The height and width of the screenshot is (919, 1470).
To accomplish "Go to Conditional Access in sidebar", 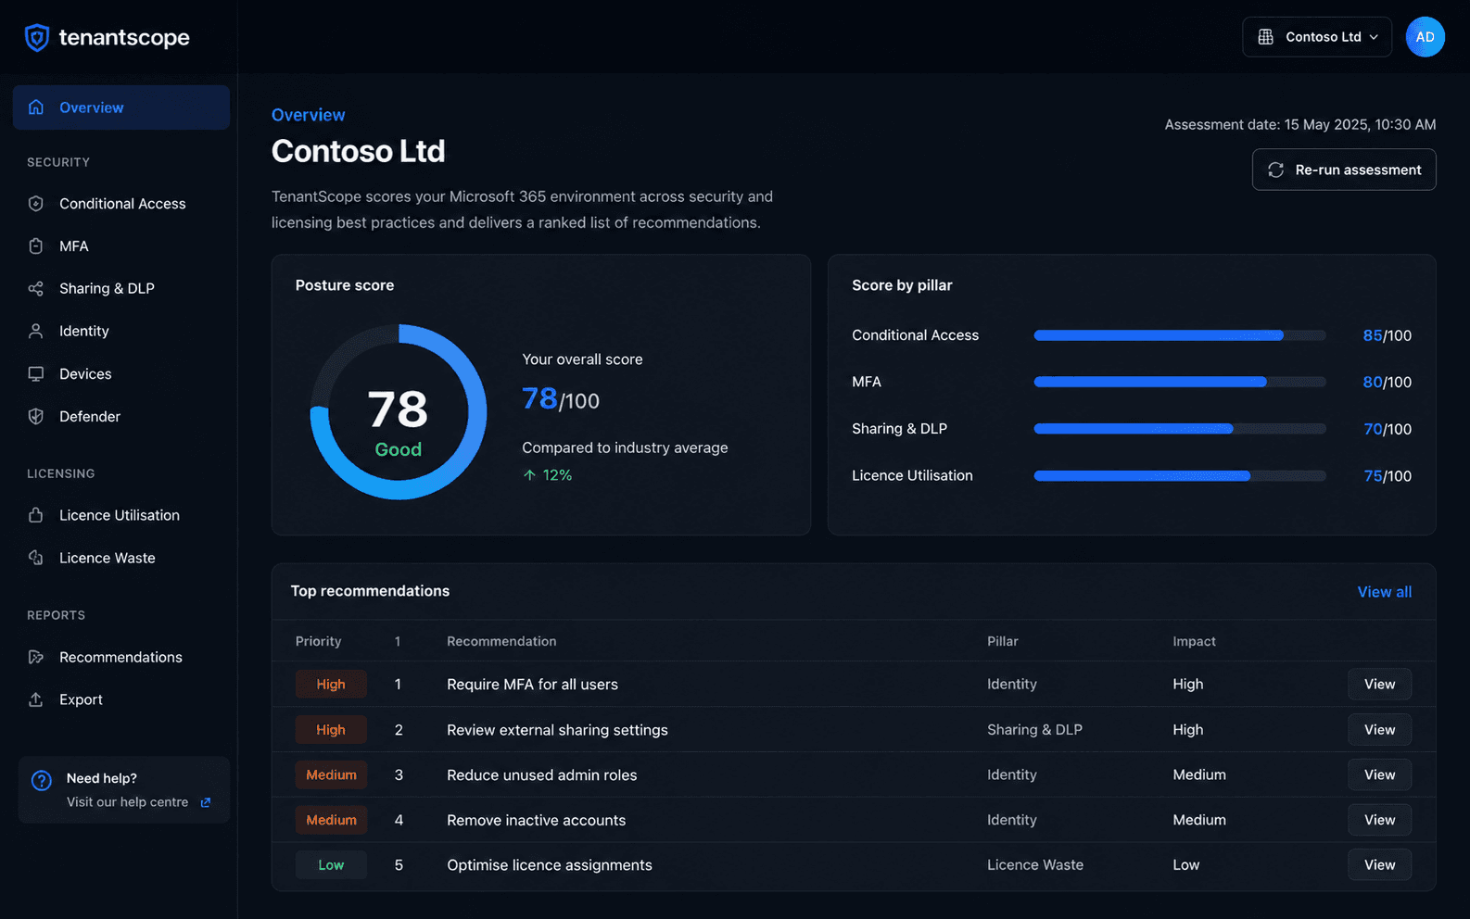I will coord(121,204).
